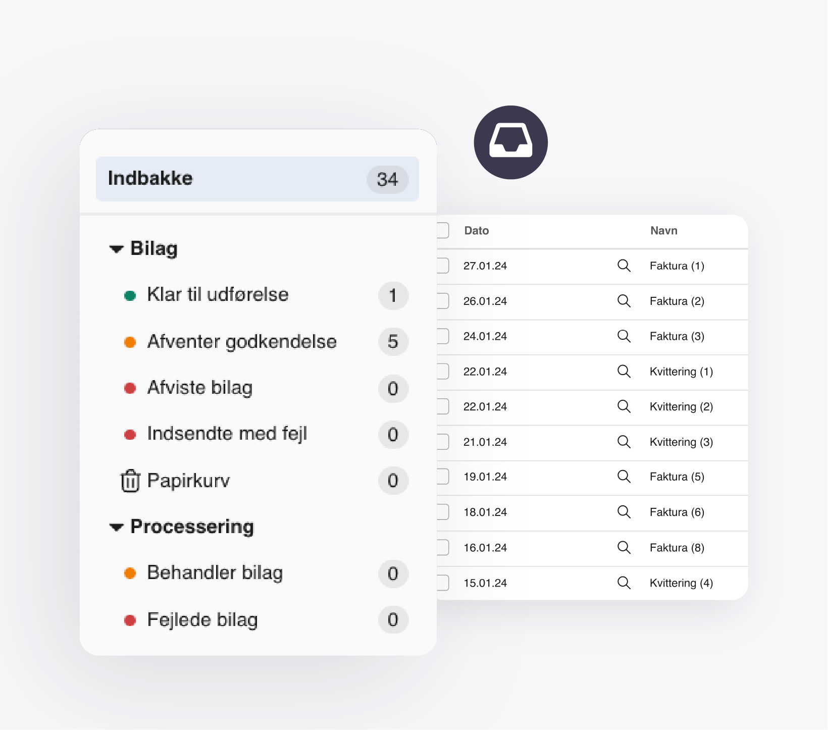Click count badge 1 for Klar til udførelse

point(393,295)
